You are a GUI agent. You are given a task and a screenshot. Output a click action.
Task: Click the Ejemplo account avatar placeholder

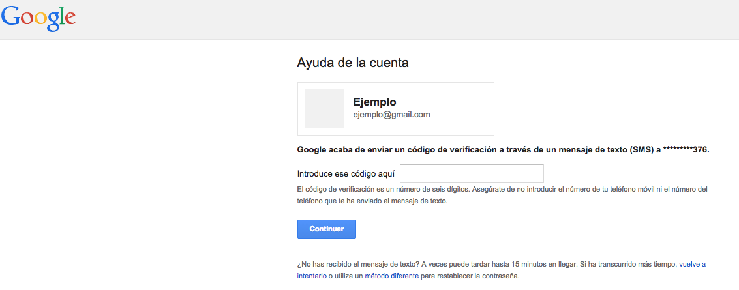324,109
